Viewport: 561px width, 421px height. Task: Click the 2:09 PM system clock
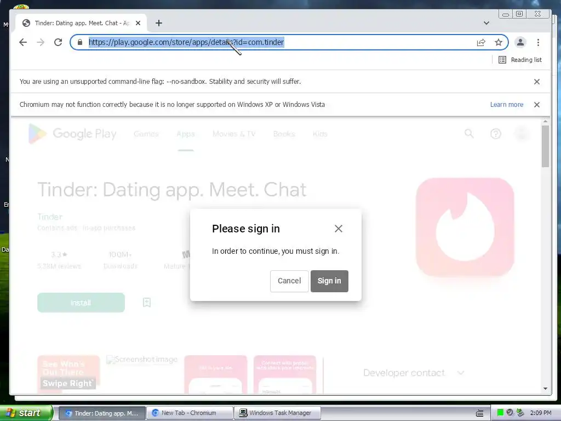pos(541,413)
